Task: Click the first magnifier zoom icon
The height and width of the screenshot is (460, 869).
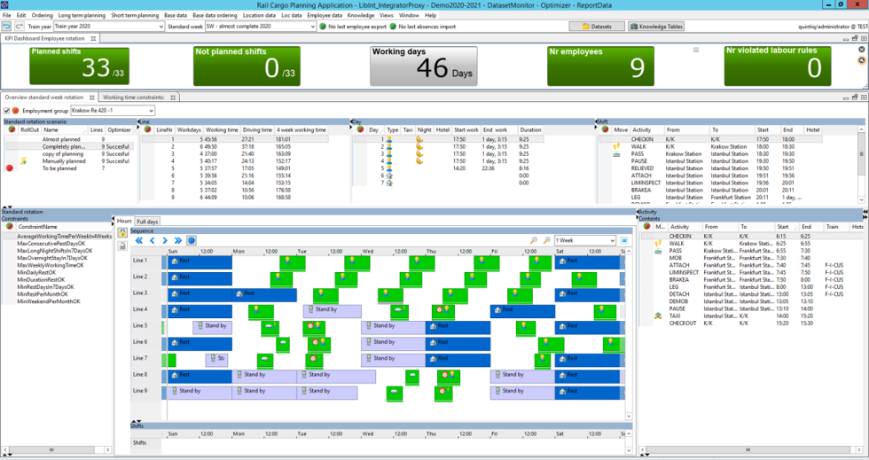Action: click(x=533, y=240)
